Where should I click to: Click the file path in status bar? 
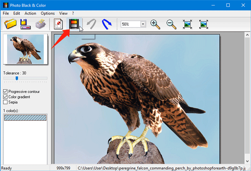(x=161, y=168)
